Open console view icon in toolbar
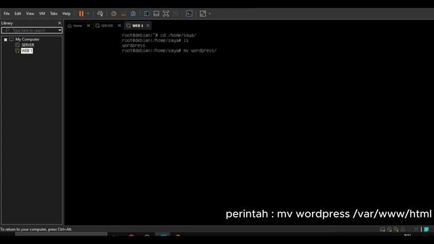Screen dimensions: 434x244 [189, 14]
